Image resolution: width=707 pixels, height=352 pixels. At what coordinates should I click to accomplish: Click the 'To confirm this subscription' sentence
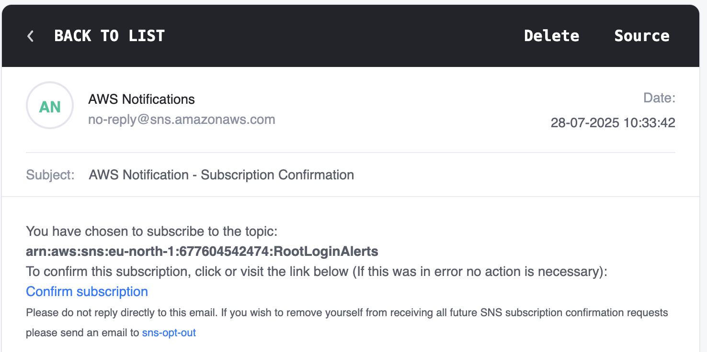317,272
